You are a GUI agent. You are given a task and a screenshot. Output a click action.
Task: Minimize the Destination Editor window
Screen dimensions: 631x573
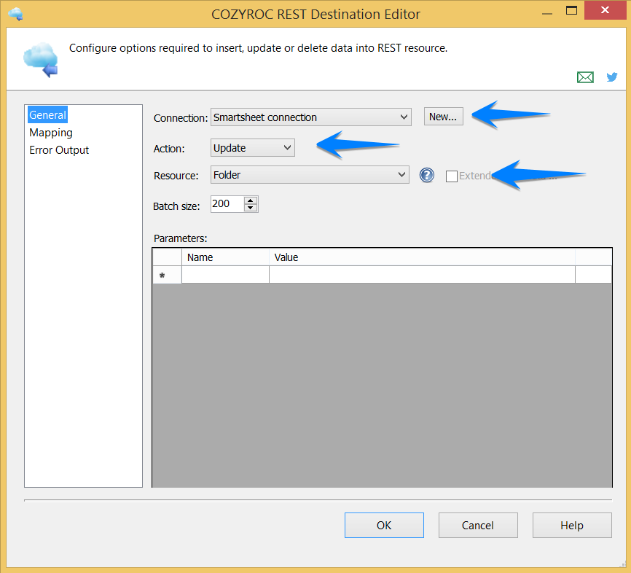pos(547,13)
